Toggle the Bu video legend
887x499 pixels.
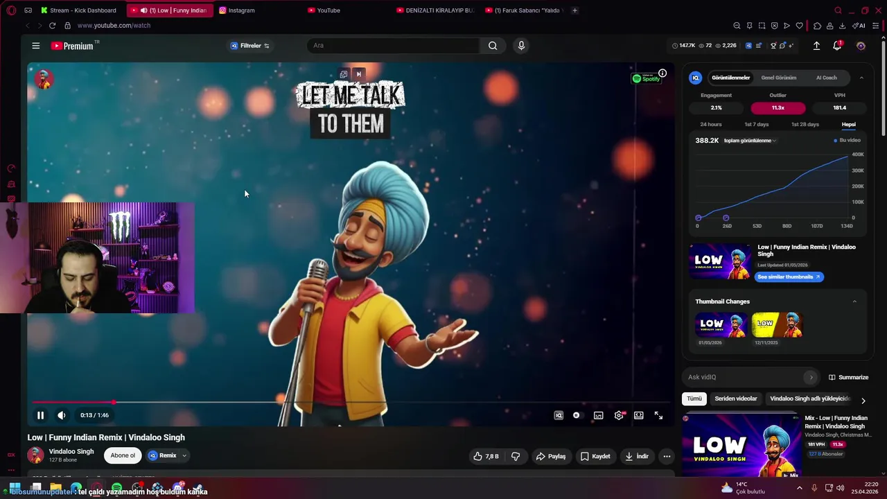(848, 141)
